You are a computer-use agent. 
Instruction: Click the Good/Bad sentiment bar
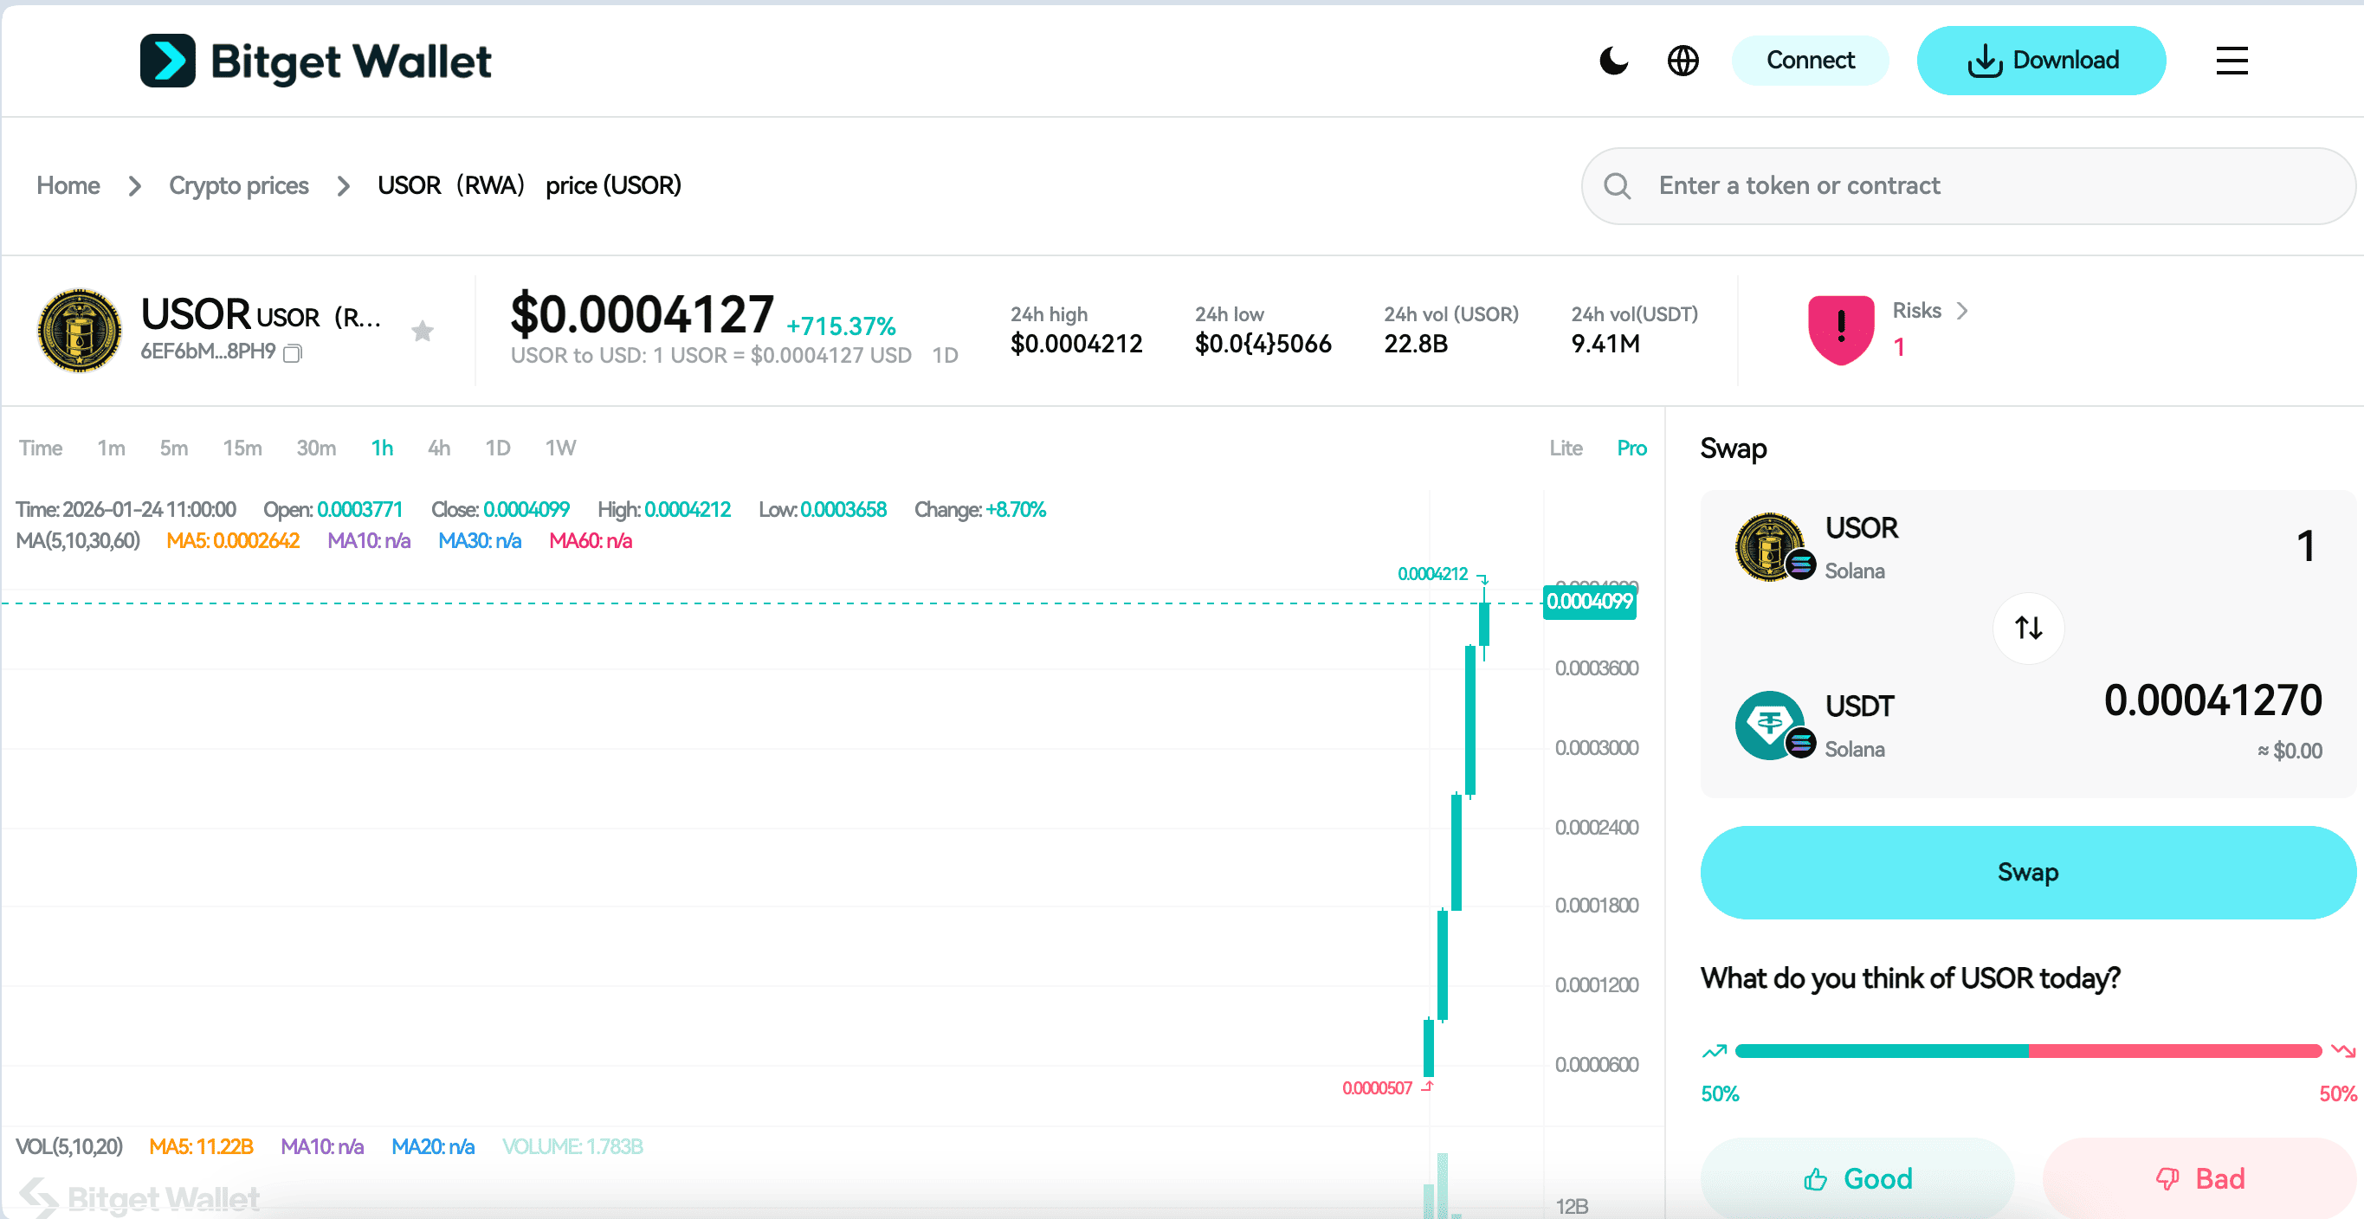(2028, 1051)
